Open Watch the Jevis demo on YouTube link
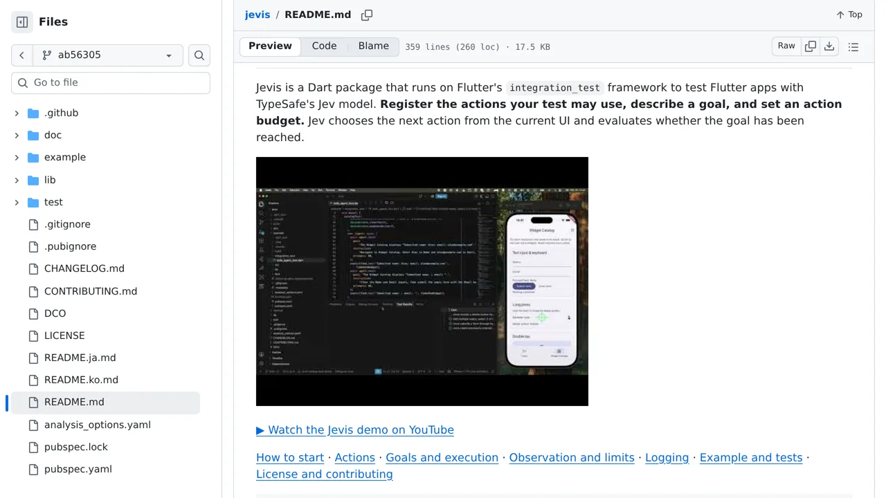886x498 pixels. pyautogui.click(x=355, y=430)
